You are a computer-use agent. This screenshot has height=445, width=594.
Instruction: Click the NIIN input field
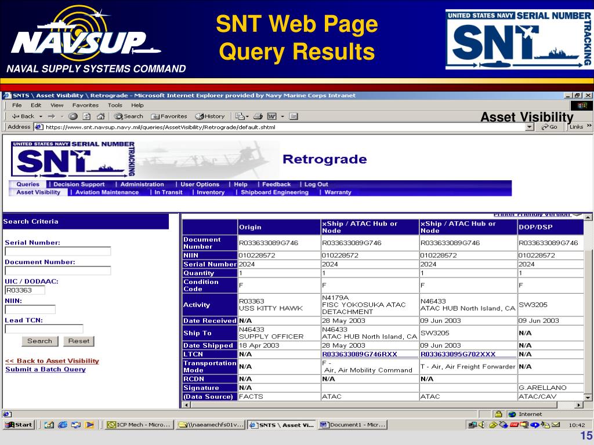click(30, 309)
